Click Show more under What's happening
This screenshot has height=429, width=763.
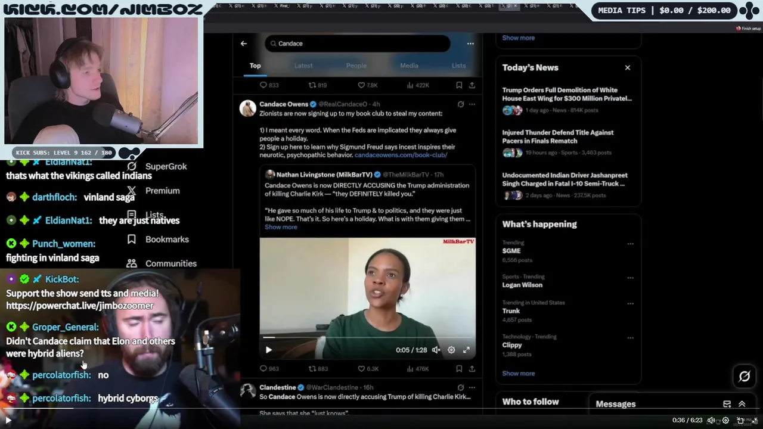519,374
